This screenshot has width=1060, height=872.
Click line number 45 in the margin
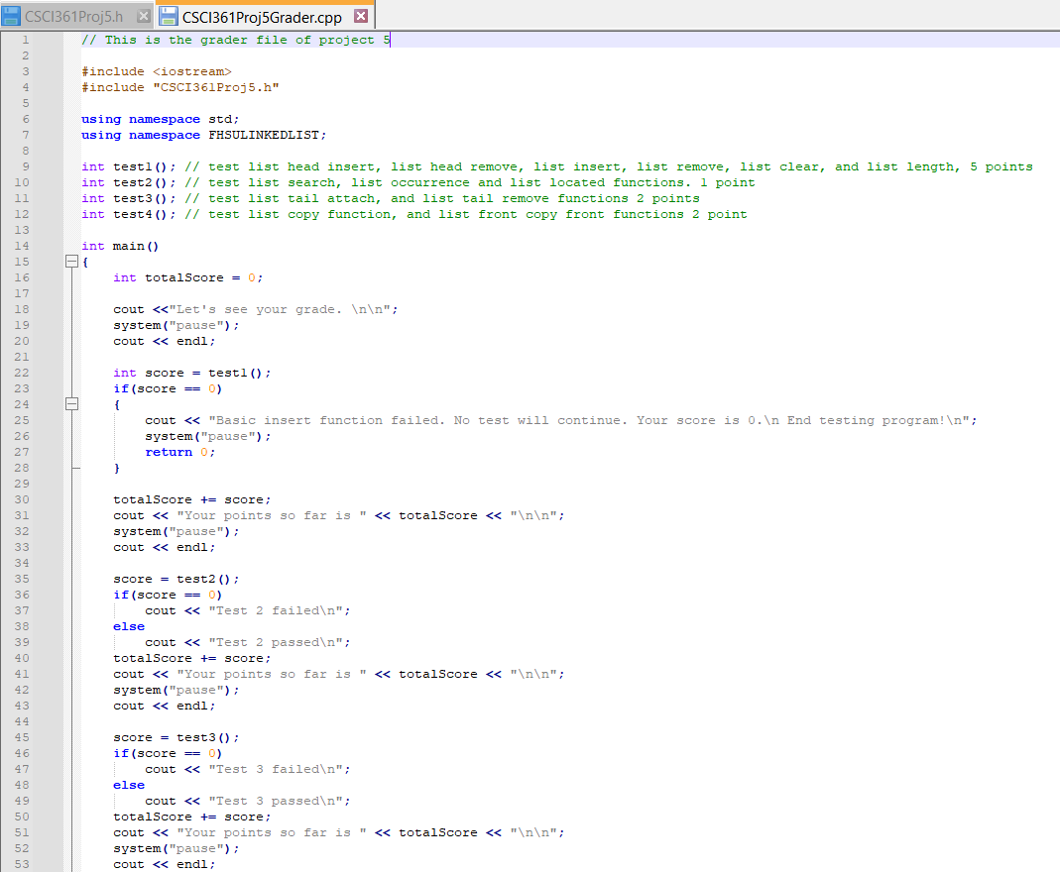point(22,737)
